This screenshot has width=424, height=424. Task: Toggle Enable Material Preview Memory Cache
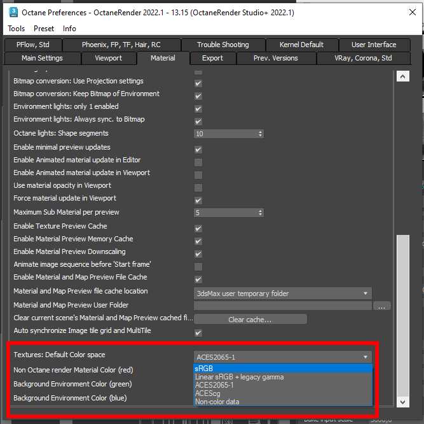pyautogui.click(x=198, y=241)
